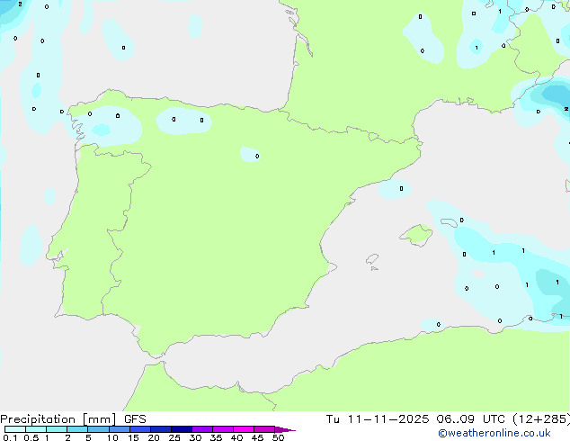Click the 'Tu 11-11-2025 06..09 UTC' timestamp

click(x=415, y=419)
